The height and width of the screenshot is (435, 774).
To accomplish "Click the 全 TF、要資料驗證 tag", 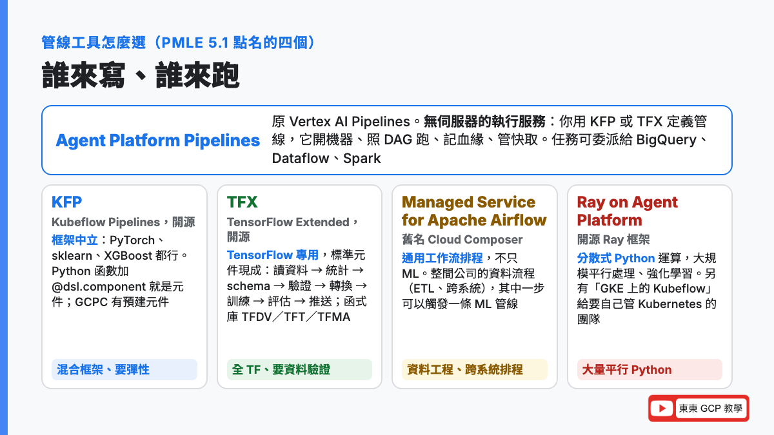I will [299, 369].
